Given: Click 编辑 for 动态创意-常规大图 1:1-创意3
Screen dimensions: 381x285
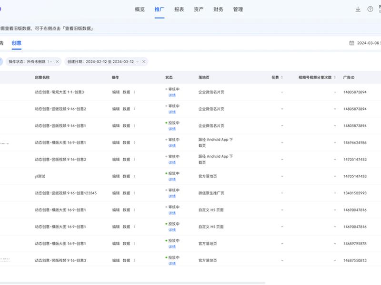Looking at the screenshot, I should [x=116, y=92].
